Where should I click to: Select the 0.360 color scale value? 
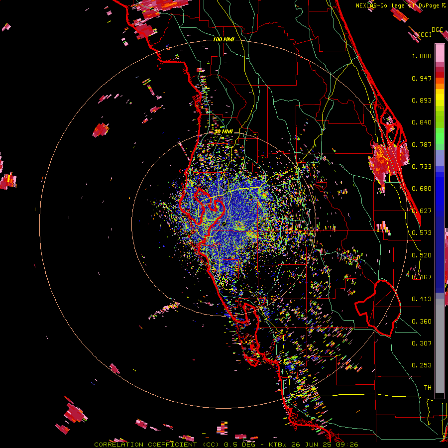[422, 322]
